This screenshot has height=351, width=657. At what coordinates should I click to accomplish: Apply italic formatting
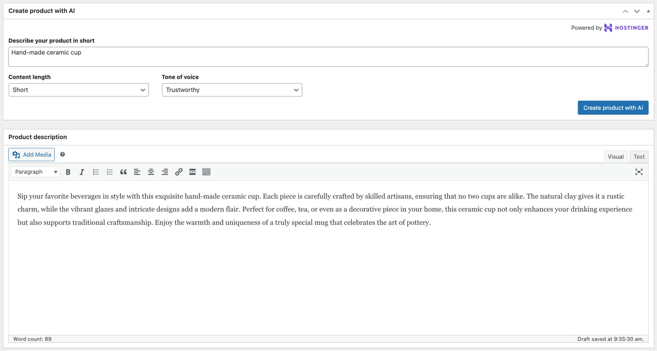82,171
